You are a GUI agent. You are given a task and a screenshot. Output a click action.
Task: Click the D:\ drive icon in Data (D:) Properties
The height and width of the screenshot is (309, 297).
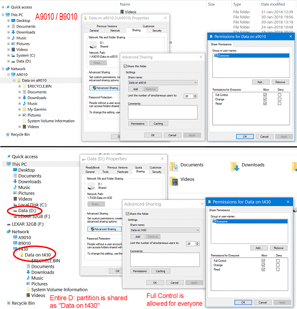(91, 187)
